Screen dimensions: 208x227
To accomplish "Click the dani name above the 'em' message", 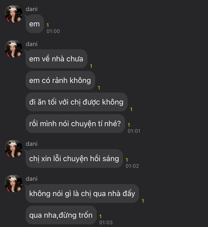I will pyautogui.click(x=32, y=9).
